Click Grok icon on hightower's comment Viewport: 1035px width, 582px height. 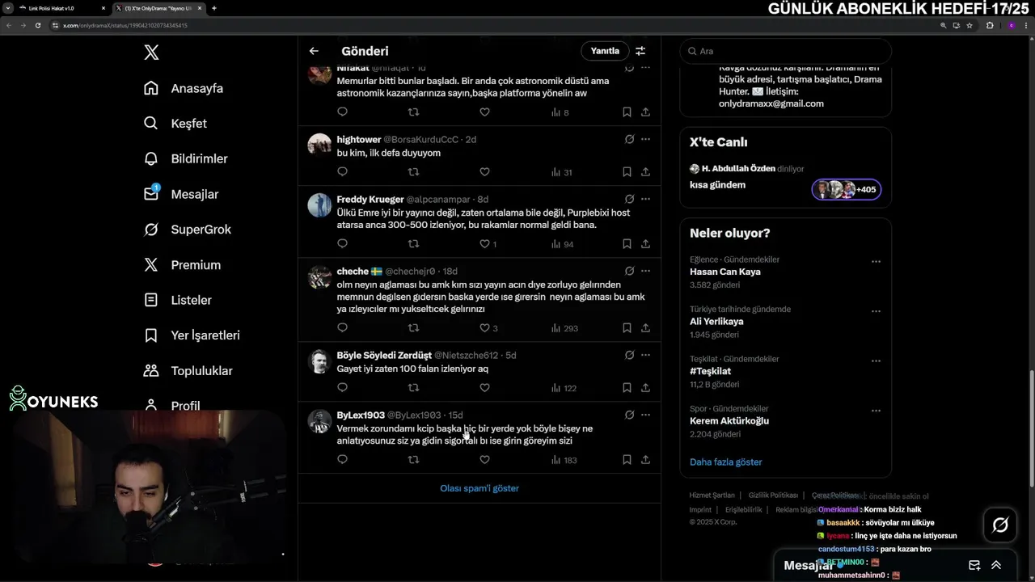[x=629, y=139]
